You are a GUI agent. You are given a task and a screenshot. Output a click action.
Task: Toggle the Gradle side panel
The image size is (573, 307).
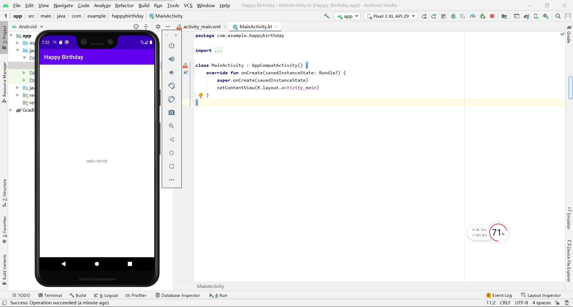click(569, 34)
